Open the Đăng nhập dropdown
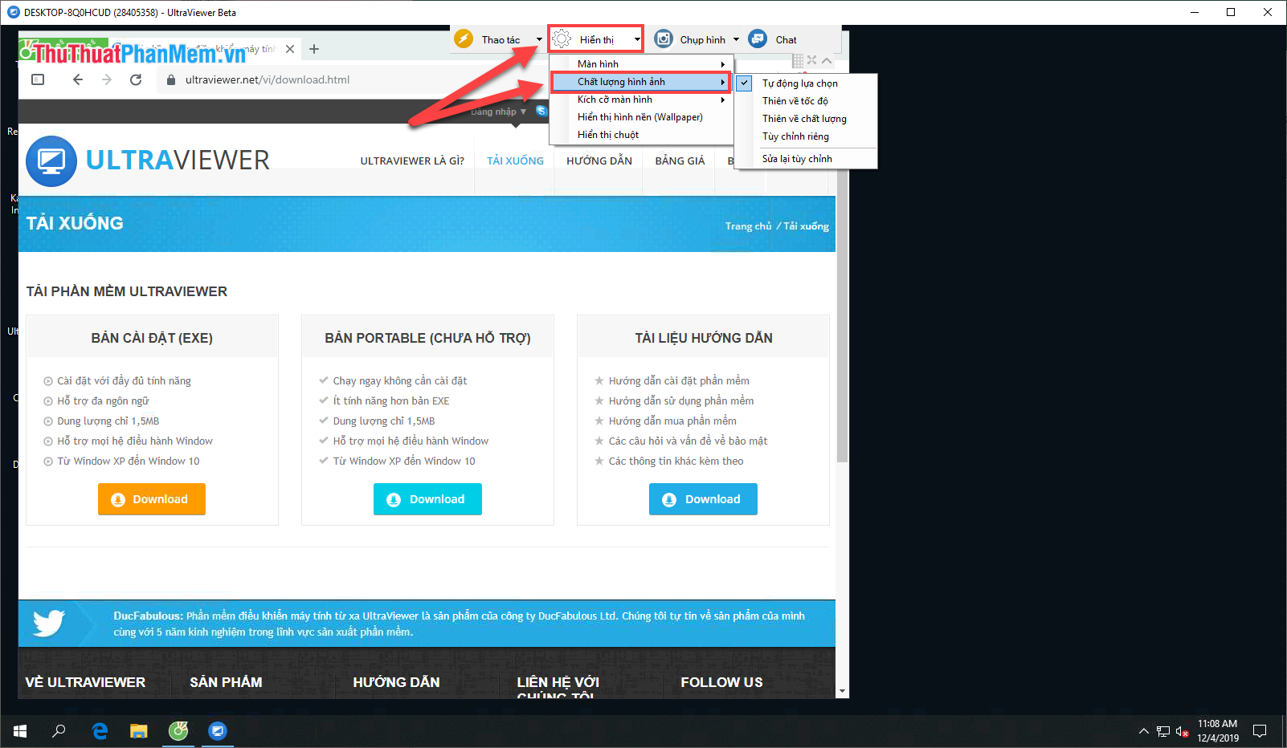This screenshot has height=748, width=1287. click(x=498, y=112)
